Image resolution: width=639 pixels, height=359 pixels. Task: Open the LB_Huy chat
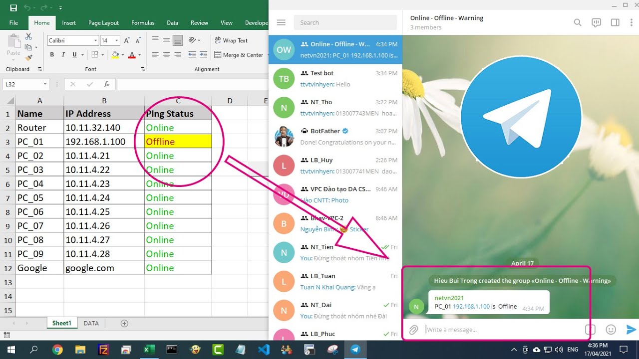[x=335, y=166]
